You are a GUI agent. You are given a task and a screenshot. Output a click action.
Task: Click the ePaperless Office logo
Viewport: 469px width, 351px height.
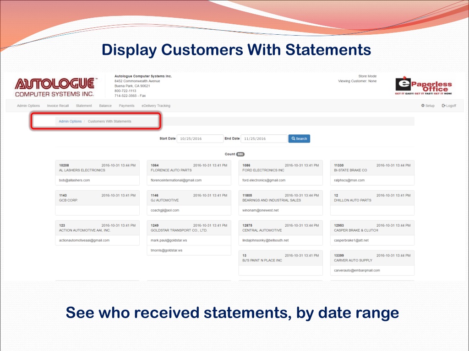point(424,85)
